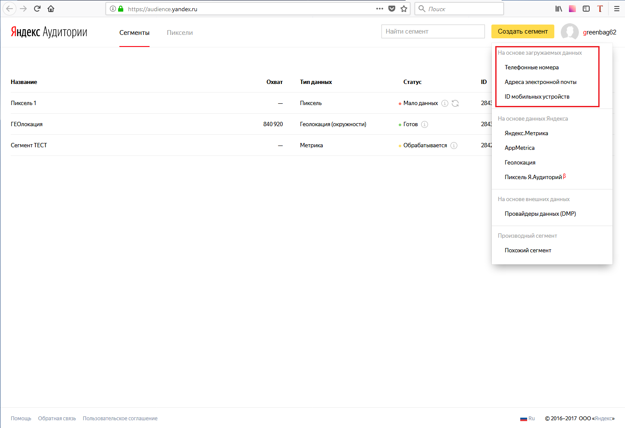Choose AppMetrica segment source

pos(519,148)
